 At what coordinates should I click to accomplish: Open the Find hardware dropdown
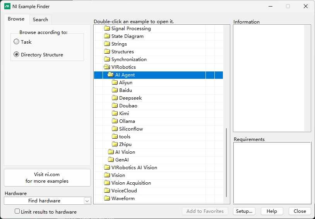point(87,201)
